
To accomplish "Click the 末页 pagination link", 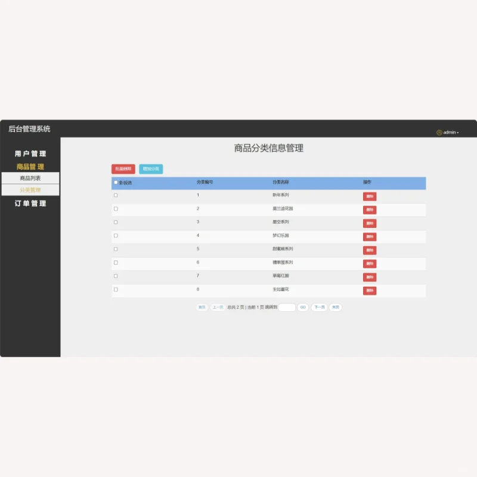I will coord(335,307).
